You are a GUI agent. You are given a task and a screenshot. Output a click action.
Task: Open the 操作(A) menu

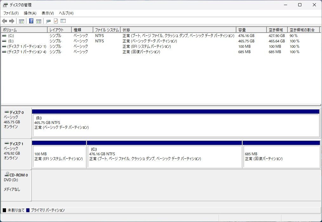click(x=30, y=13)
